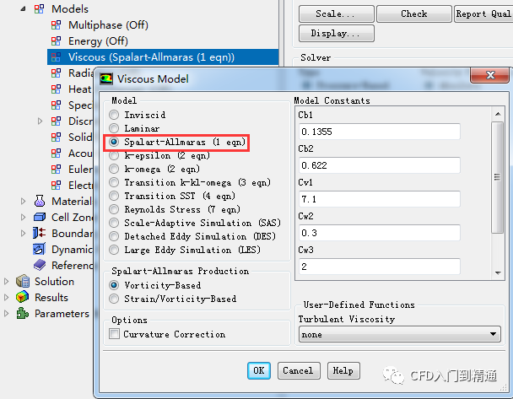Expand the Discrete Phase tree node

[x=40, y=121]
